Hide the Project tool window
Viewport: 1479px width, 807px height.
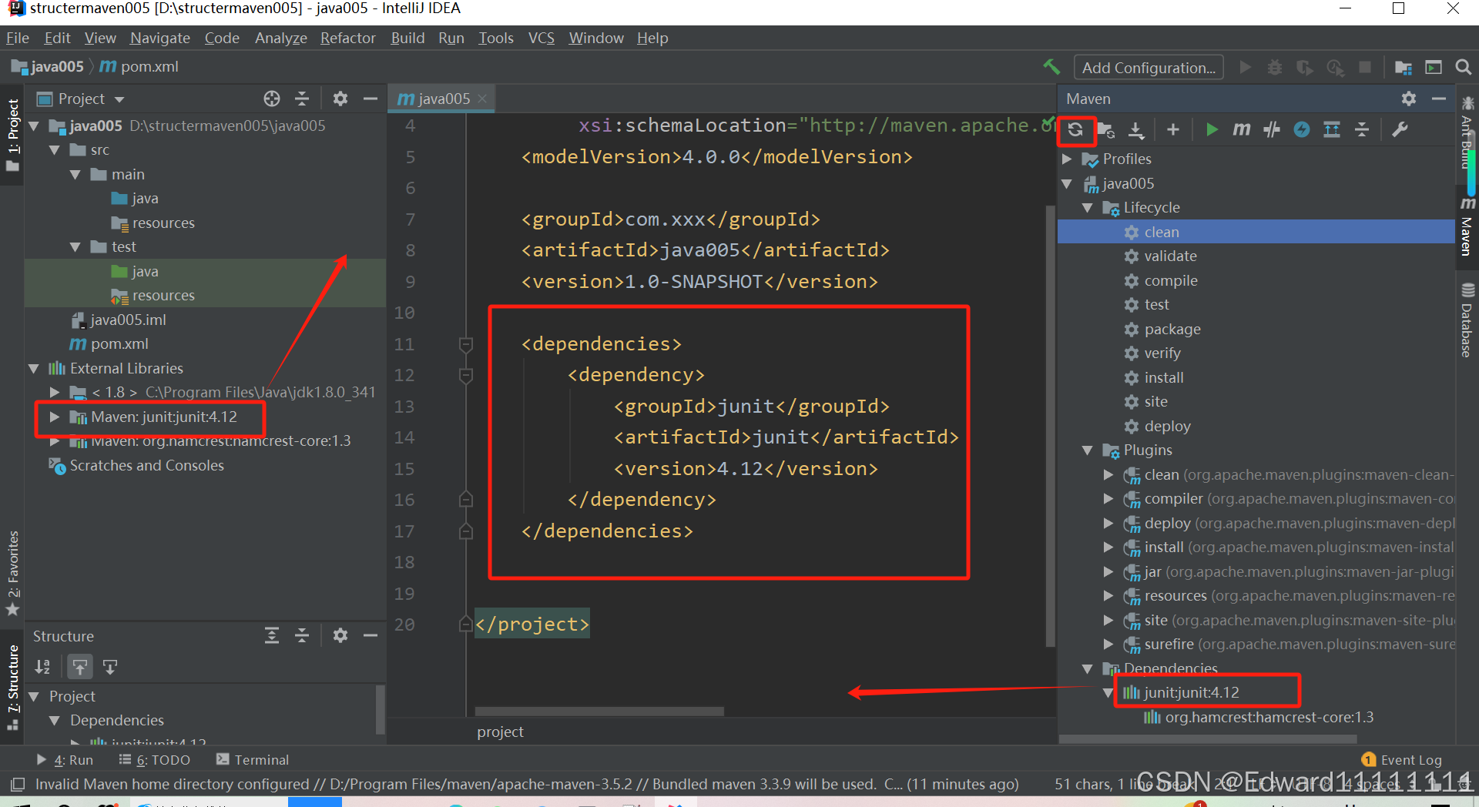pyautogui.click(x=371, y=99)
